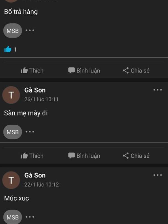The image size is (168, 224).
Task: Open Gà Son profile name on 26/1 post
Action: pos(35,90)
